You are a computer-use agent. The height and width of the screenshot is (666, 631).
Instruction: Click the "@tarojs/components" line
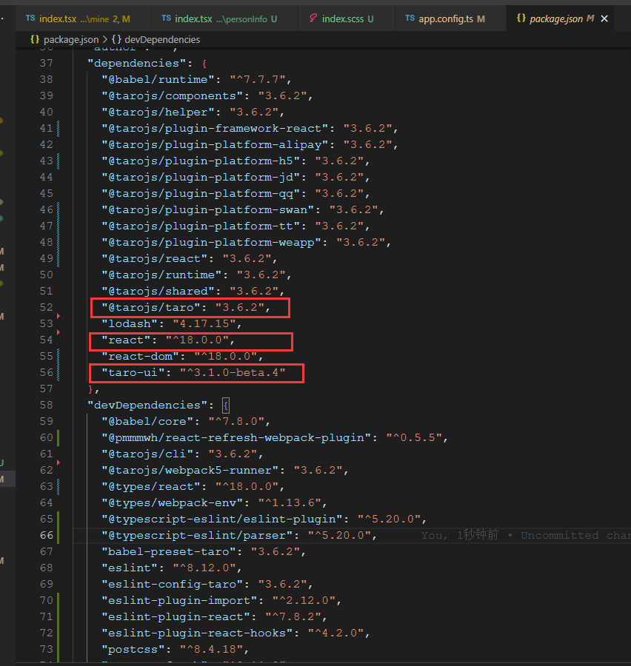(x=207, y=96)
